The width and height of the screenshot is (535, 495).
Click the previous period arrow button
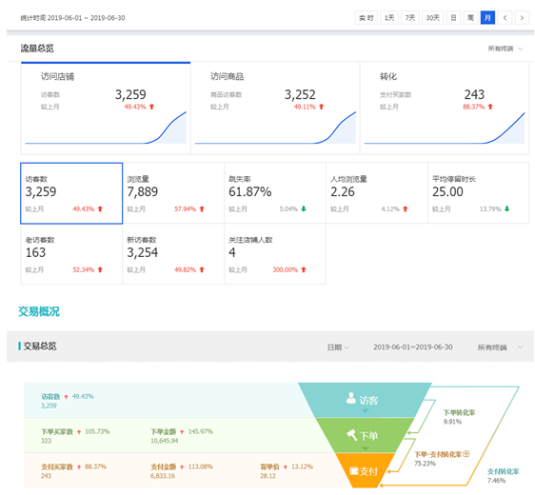(505, 18)
